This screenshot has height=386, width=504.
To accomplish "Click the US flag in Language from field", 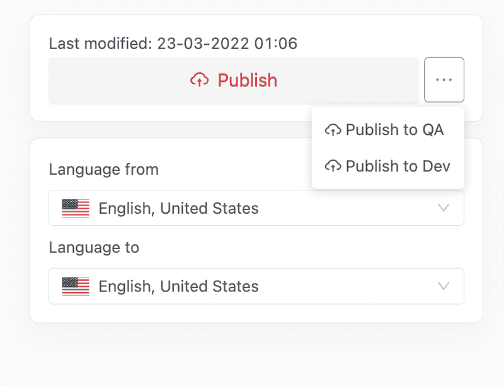I will coord(74,208).
